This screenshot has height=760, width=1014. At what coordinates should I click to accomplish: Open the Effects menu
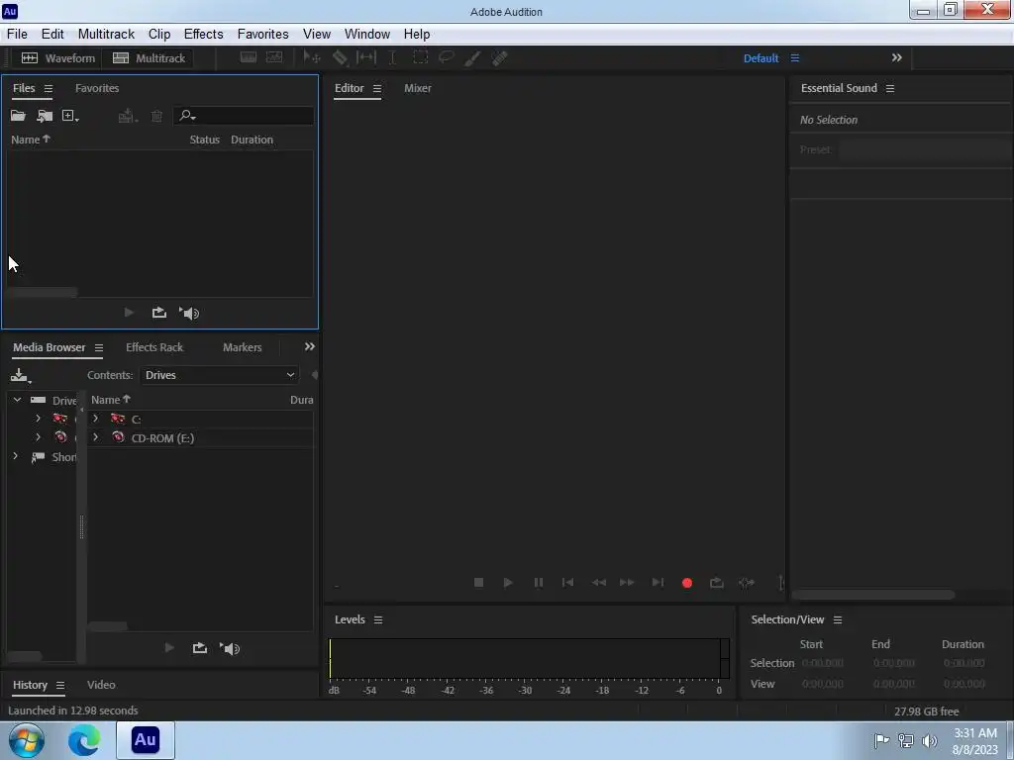pos(204,34)
